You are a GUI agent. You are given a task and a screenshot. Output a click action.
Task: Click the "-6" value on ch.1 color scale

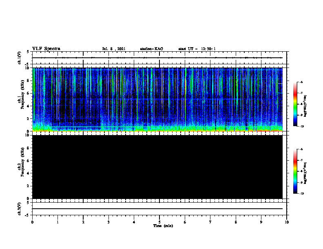tap(301, 82)
